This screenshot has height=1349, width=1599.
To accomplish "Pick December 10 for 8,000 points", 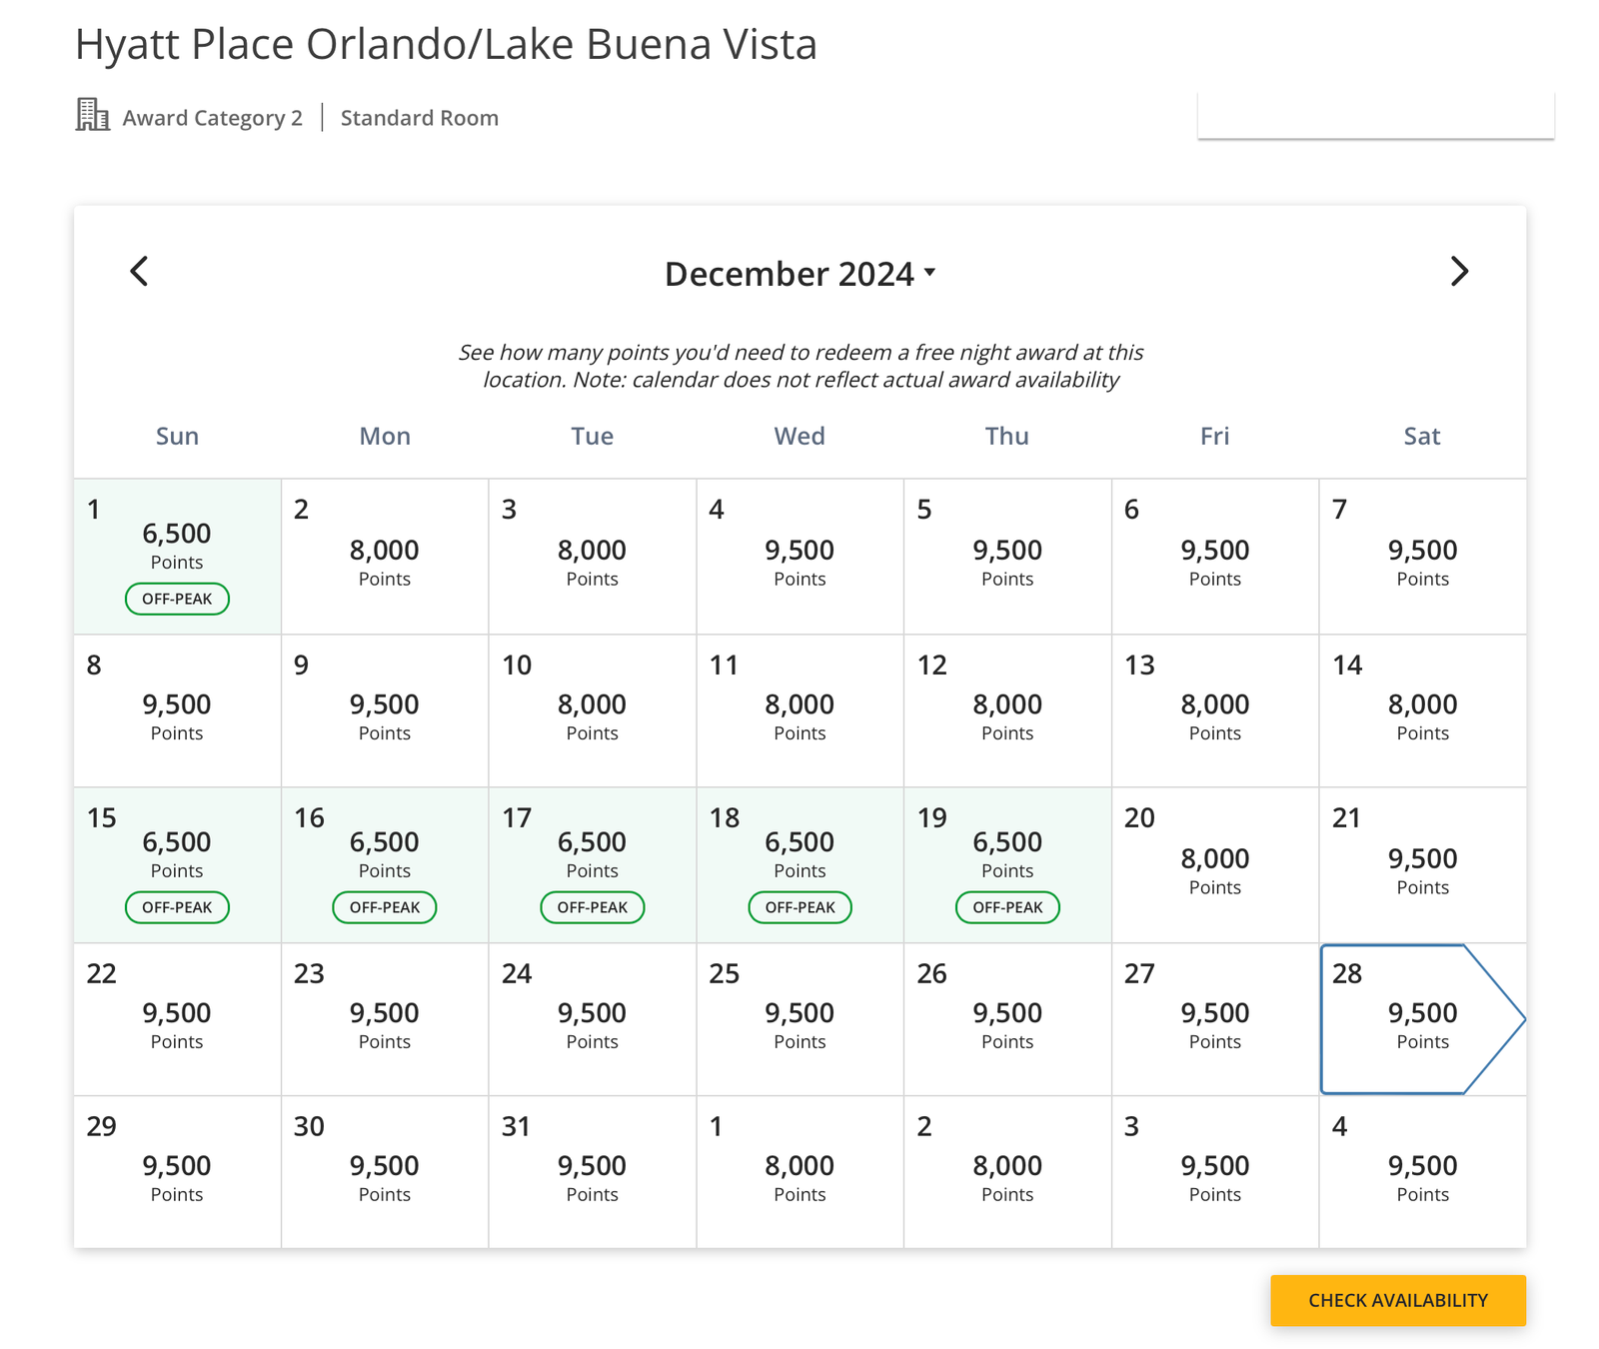I will (x=592, y=710).
